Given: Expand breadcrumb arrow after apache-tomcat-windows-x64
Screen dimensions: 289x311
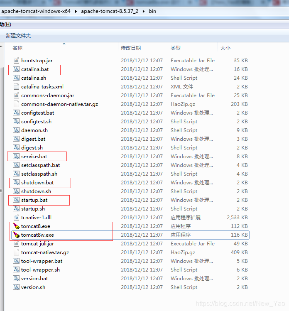Looking at the screenshot, I should pos(76,11).
